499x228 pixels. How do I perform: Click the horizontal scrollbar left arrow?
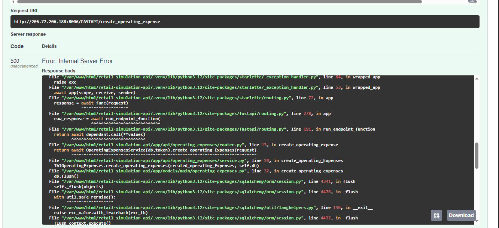(x=13, y=1)
